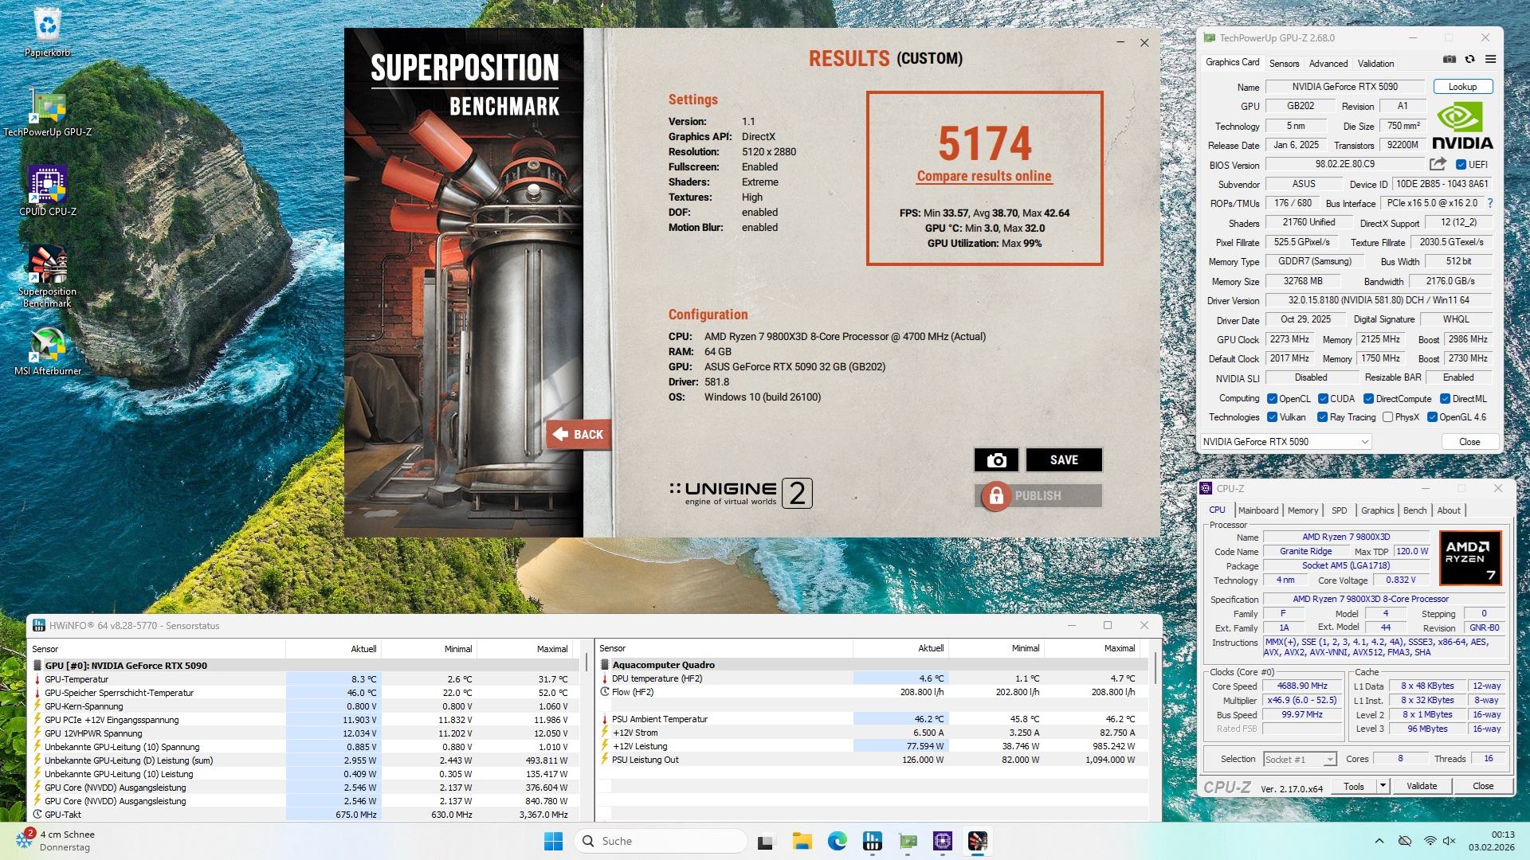Viewport: 1530px width, 860px height.
Task: Click the bus interface question mark icon
Action: pyautogui.click(x=1490, y=203)
